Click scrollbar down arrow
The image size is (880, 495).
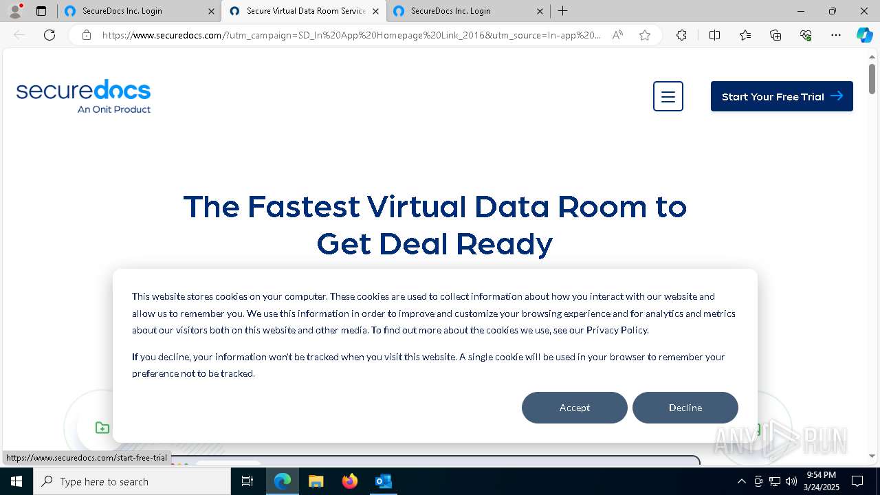pyautogui.click(x=872, y=456)
